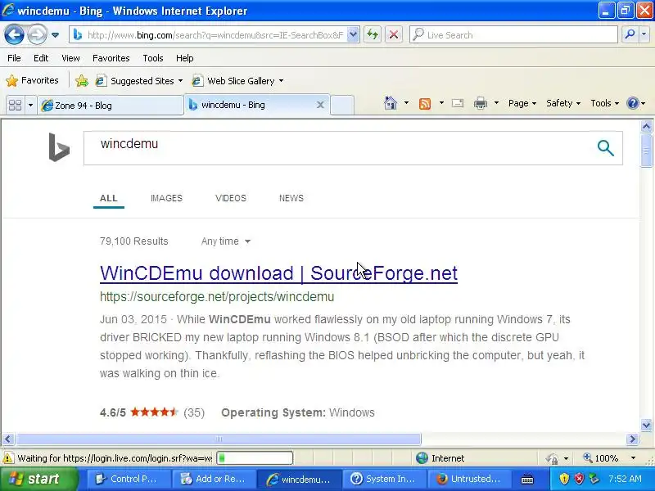Click the Add to Favorites Bar star icon
Screen dimensions: 655x491
pos(82,80)
